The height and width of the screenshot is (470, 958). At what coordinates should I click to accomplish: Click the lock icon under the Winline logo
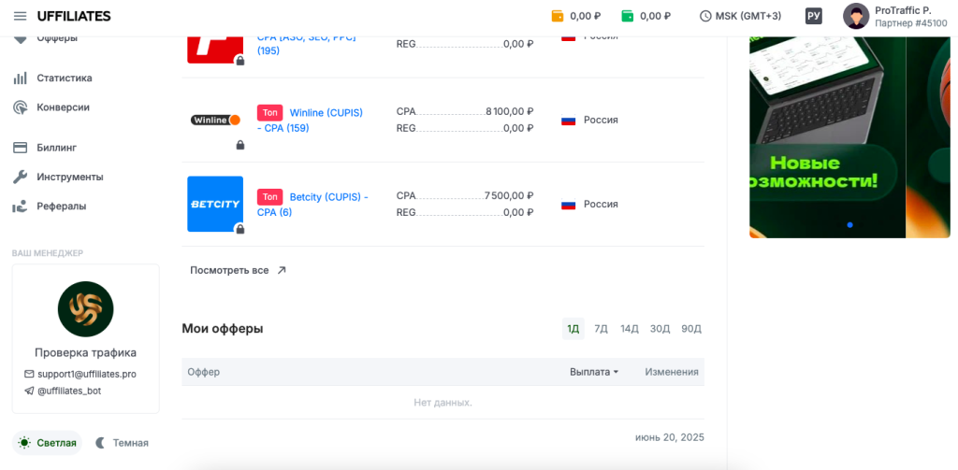point(240,145)
